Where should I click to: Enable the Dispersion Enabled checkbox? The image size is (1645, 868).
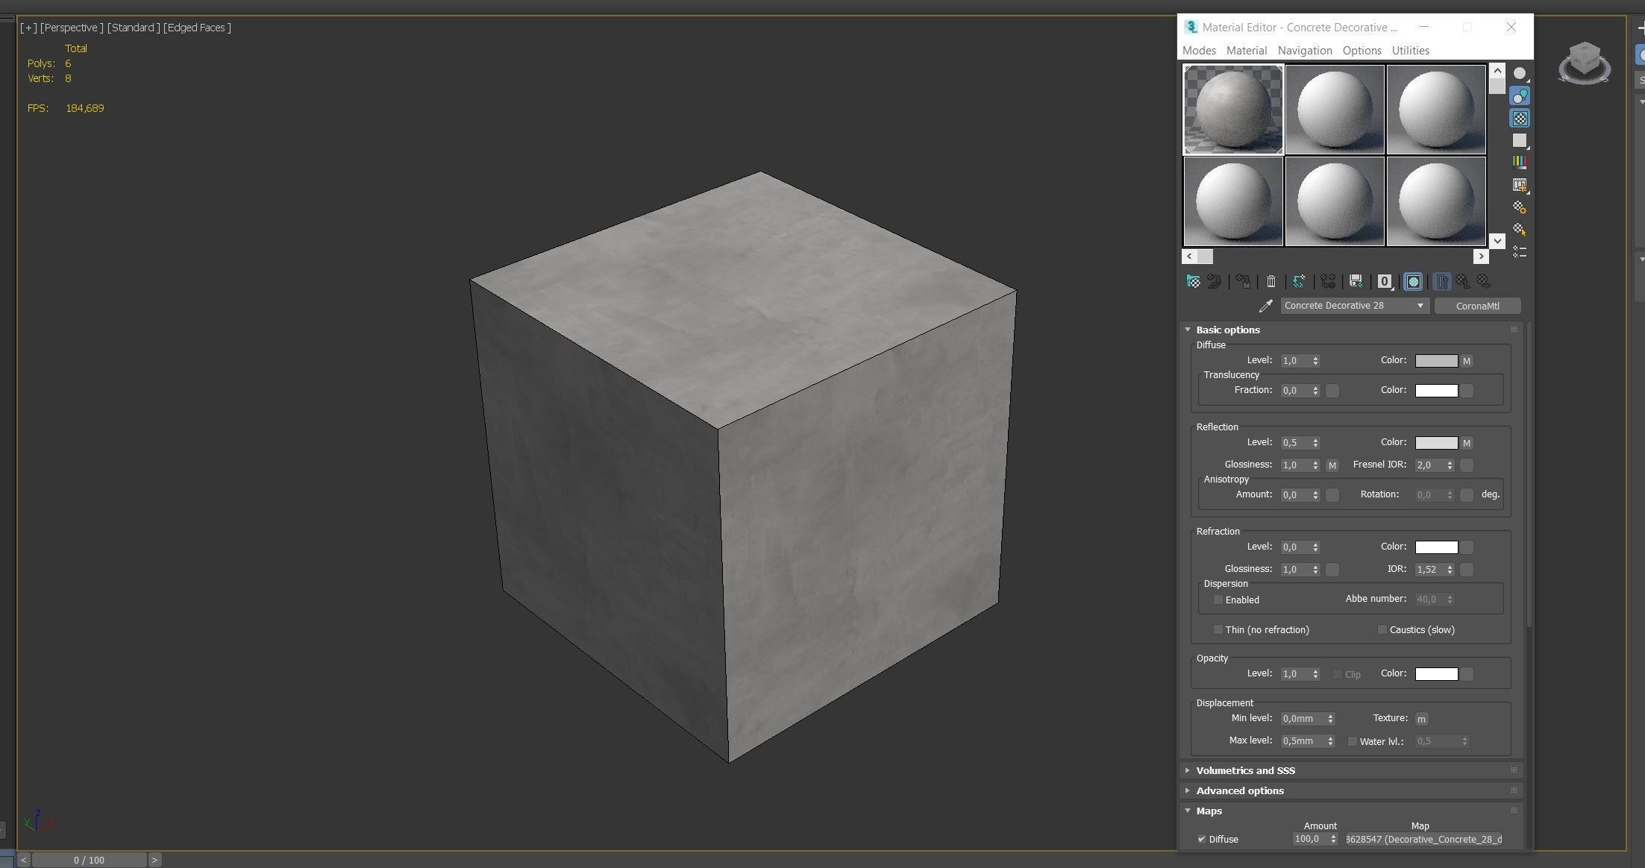point(1218,600)
